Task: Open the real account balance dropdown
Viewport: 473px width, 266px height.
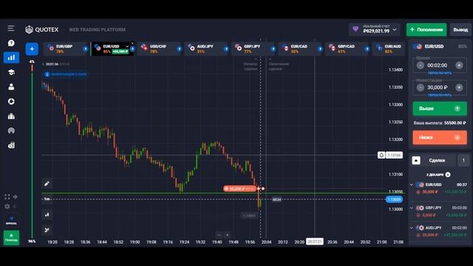Action: 375,30
